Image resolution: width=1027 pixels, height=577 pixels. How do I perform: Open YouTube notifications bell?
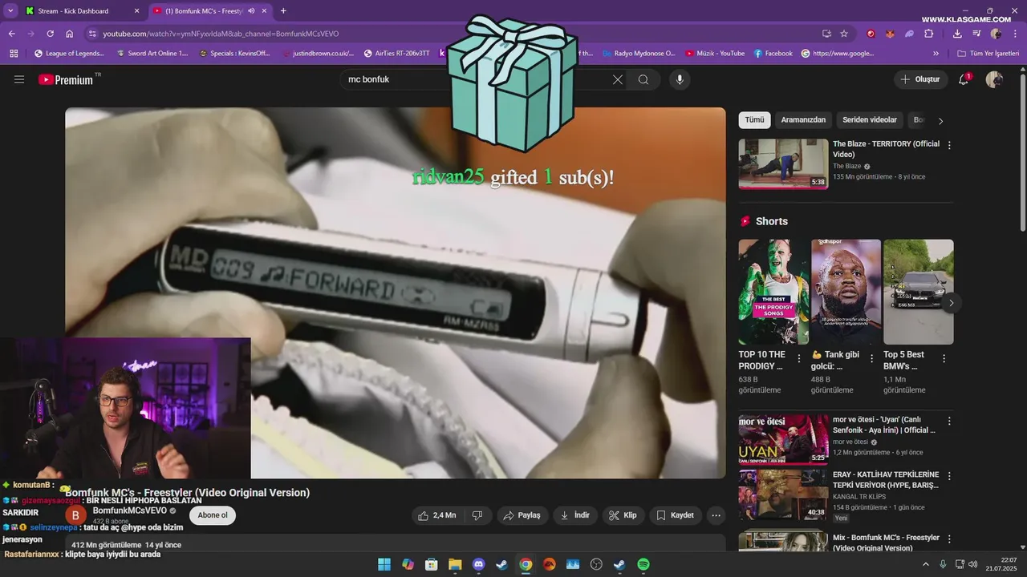coord(964,79)
